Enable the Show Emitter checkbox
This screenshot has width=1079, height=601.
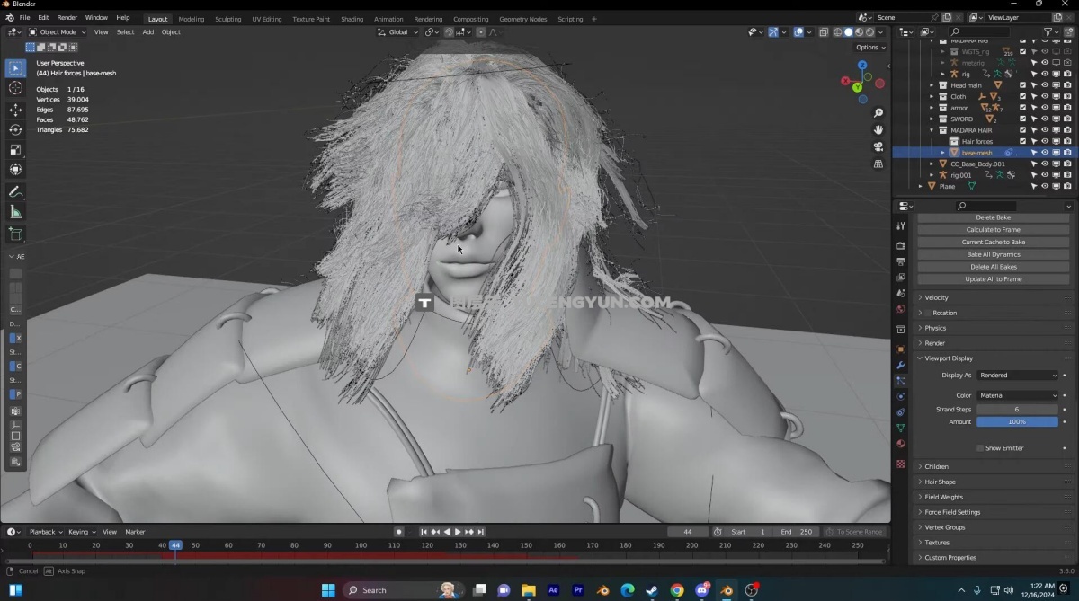[x=980, y=448]
